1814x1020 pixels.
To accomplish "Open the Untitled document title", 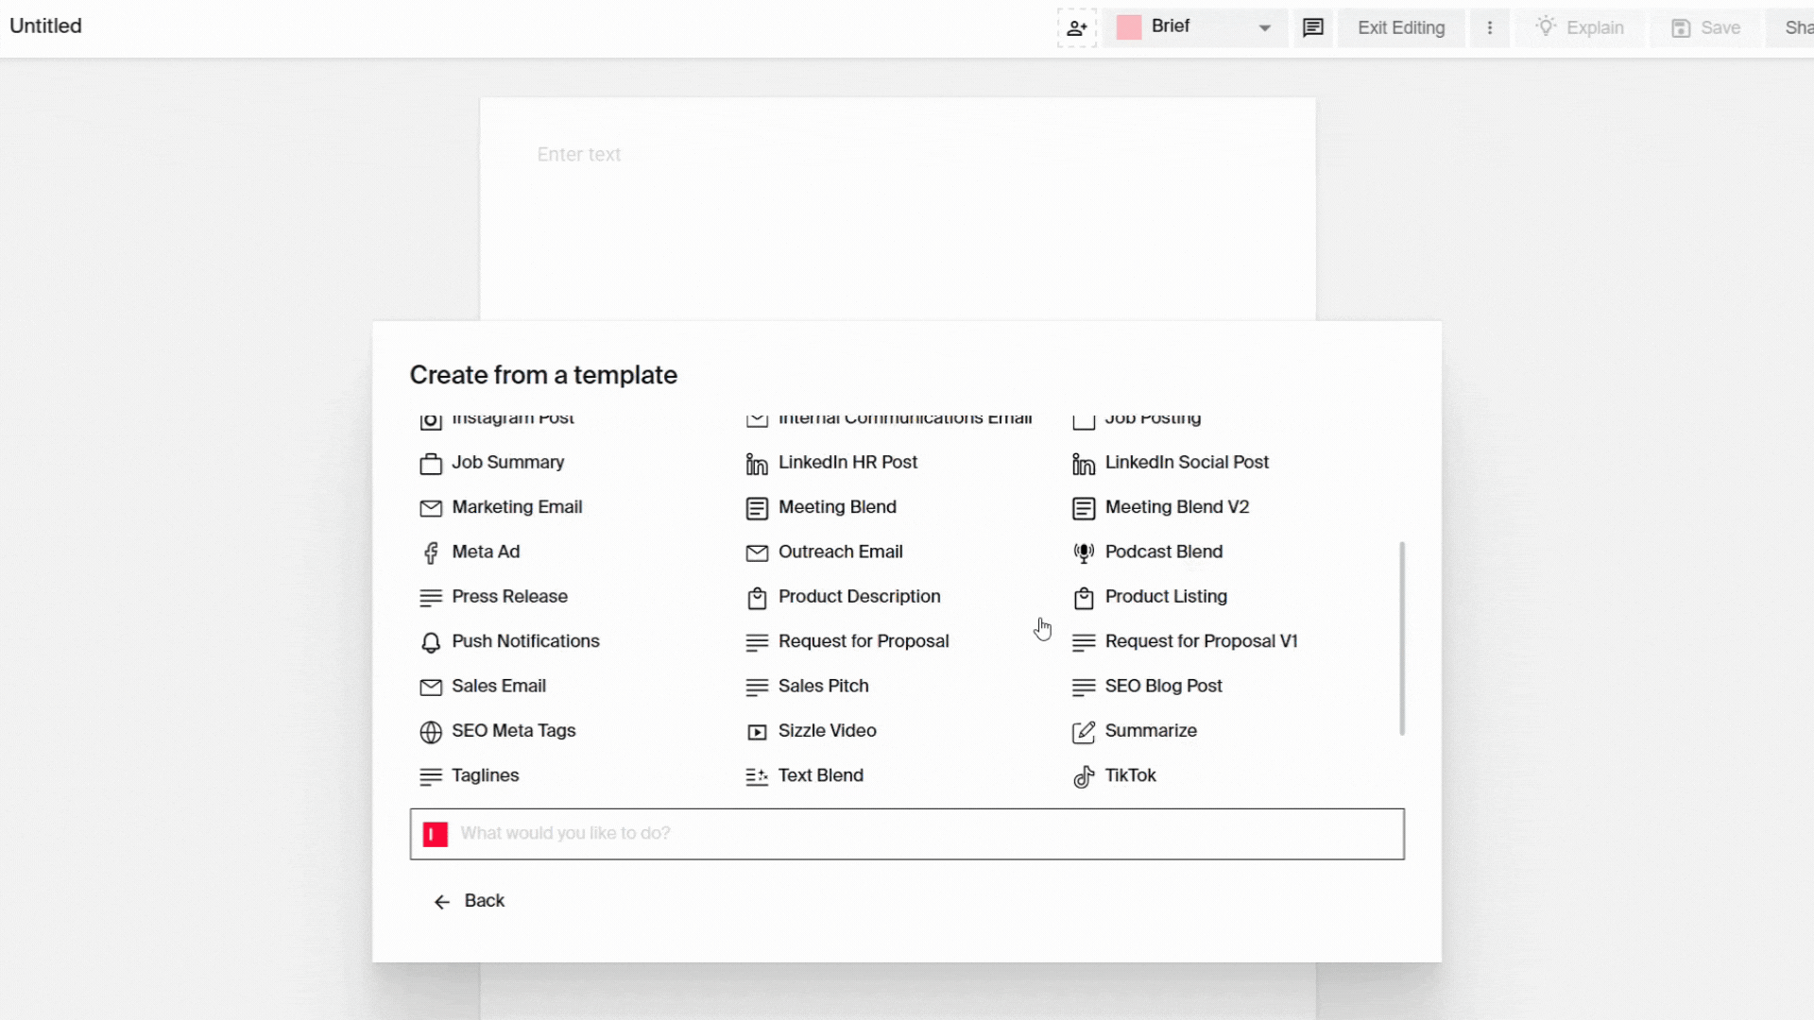I will 44,25.
